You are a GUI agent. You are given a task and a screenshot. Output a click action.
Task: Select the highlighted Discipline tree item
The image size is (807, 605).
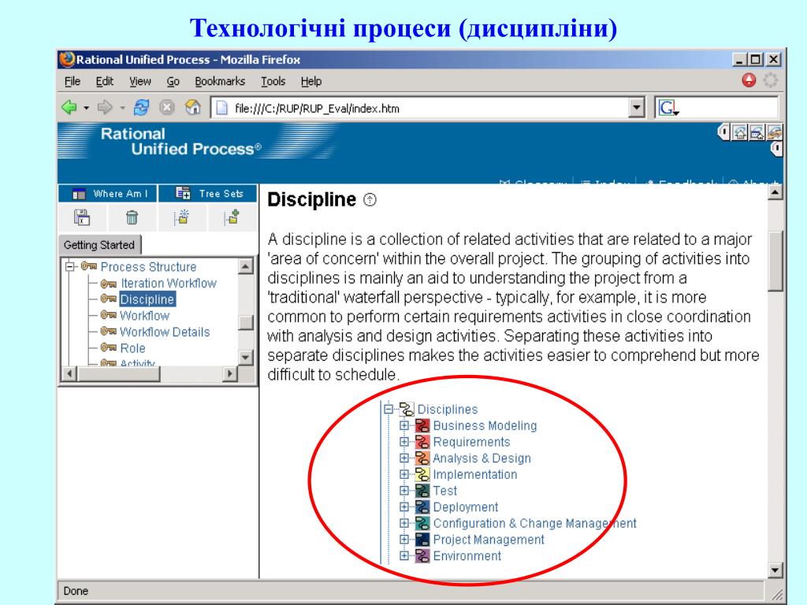[147, 299]
